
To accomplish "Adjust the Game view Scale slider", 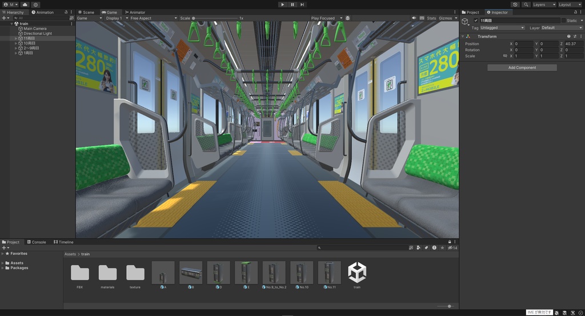I will point(215,18).
